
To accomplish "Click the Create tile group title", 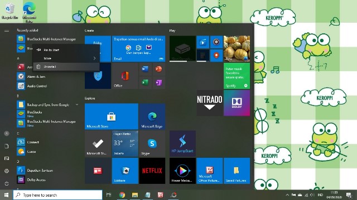I will [x=89, y=31].
